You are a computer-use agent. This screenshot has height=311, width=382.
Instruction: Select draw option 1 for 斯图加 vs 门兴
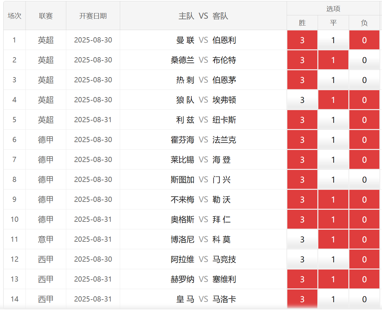pyautogui.click(x=333, y=180)
